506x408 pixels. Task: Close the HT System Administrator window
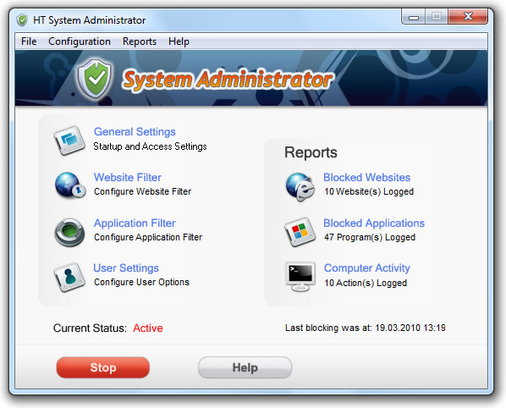(x=468, y=16)
